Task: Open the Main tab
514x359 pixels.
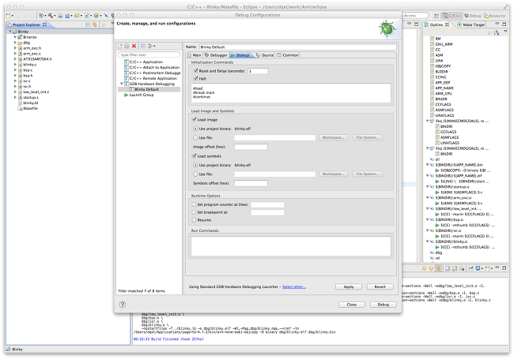Action: (x=195, y=55)
